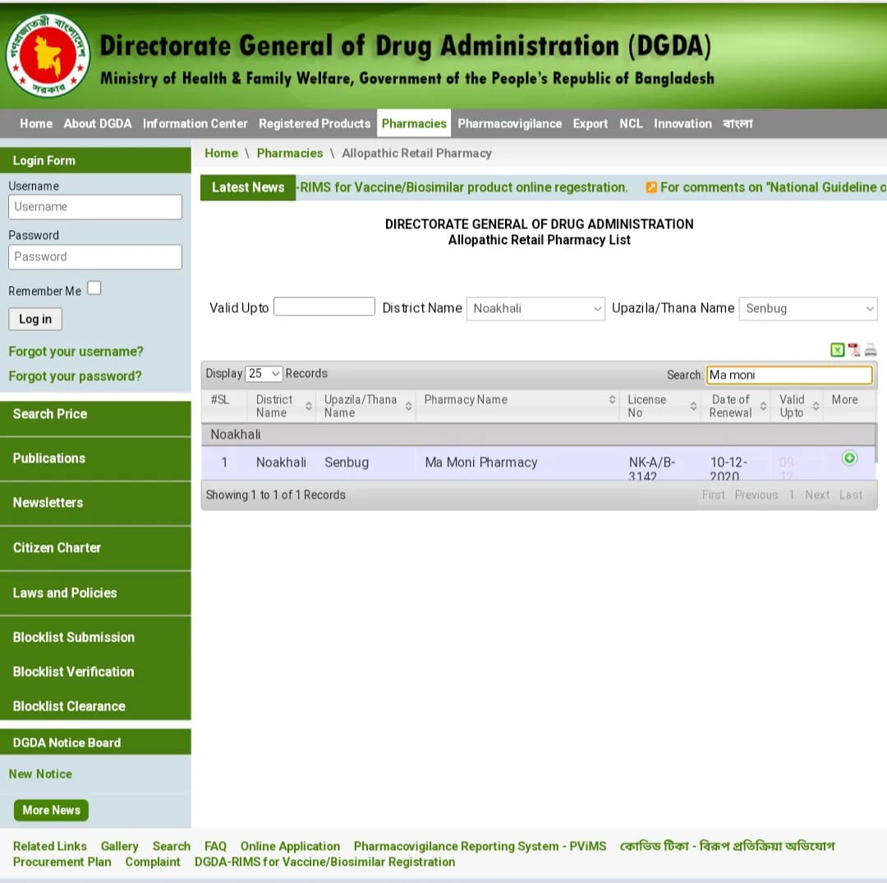Viewport: 887px width, 883px height.
Task: Sort the table by Date of Renewal
Action: (x=763, y=406)
